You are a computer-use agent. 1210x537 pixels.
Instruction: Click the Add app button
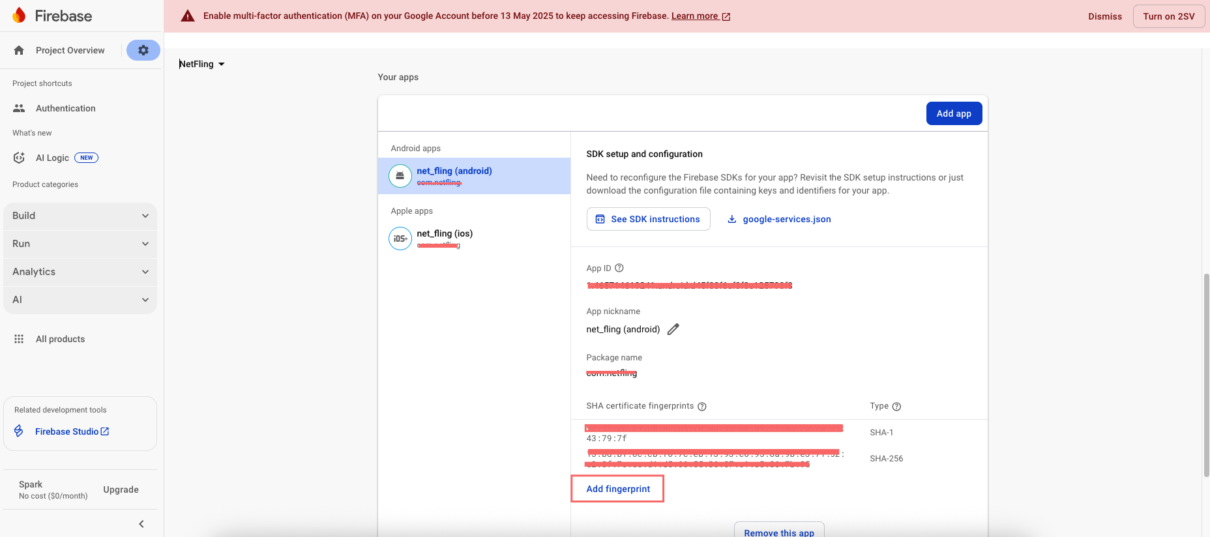pyautogui.click(x=954, y=113)
